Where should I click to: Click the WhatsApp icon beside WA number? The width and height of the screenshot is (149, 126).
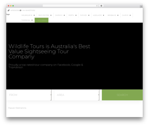click(21, 10)
